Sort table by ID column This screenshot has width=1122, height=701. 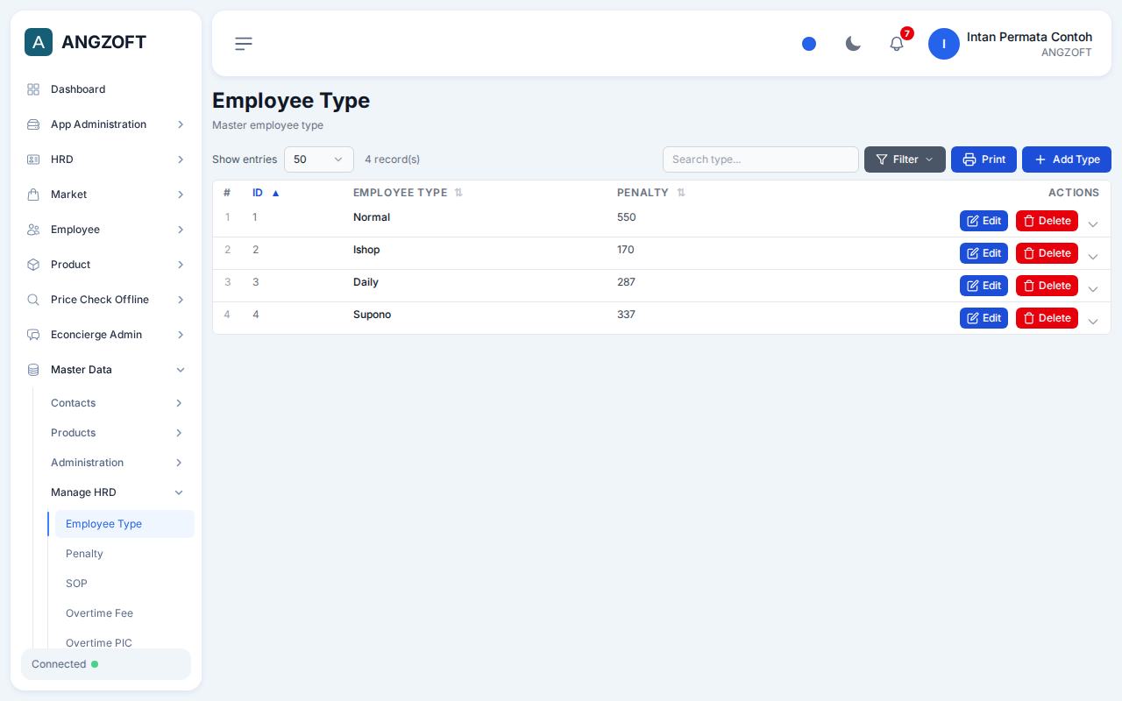[x=266, y=193]
